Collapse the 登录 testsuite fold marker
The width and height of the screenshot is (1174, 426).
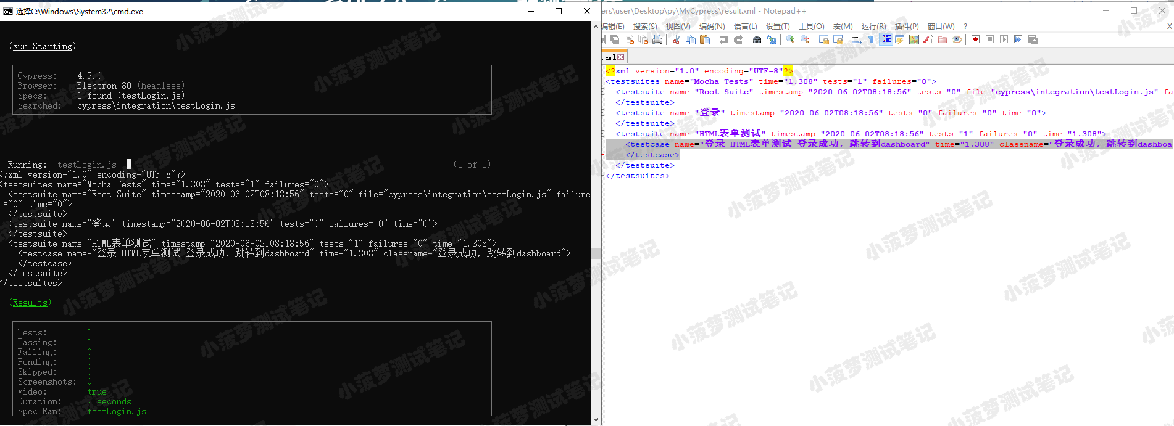tap(603, 113)
